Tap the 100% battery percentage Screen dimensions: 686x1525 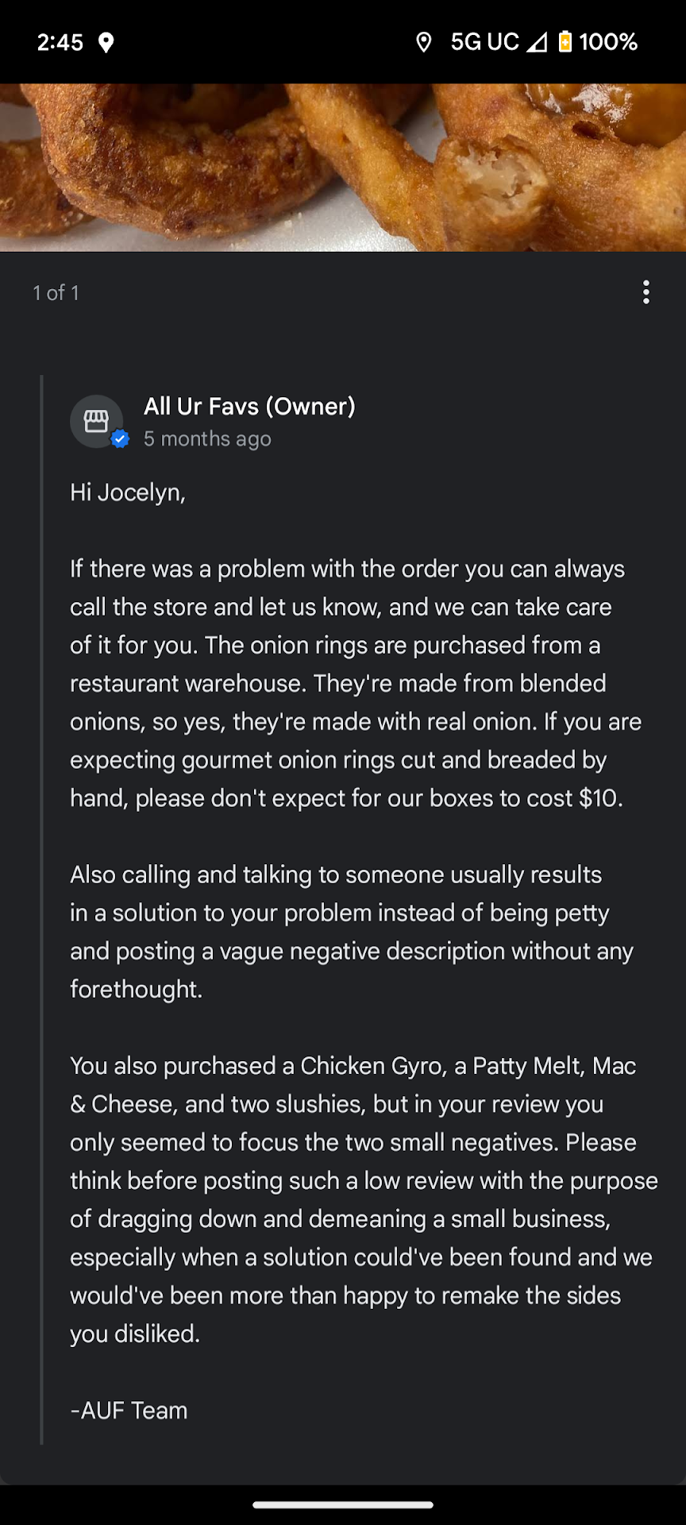tap(608, 42)
